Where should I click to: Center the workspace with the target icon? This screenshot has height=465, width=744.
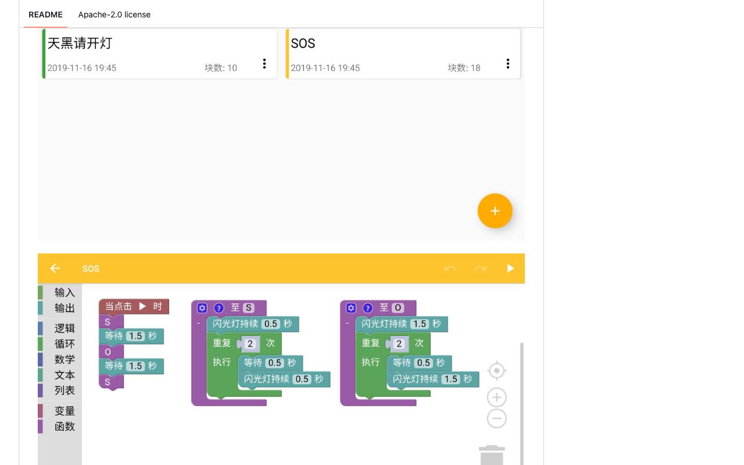click(x=496, y=371)
